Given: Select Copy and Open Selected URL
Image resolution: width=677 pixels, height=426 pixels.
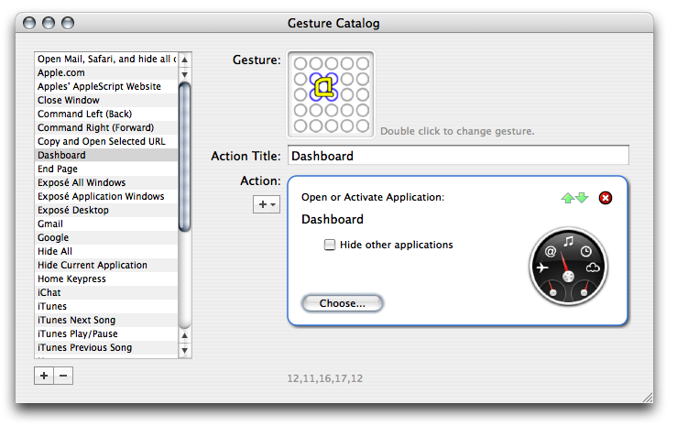Looking at the screenshot, I should tap(101, 141).
